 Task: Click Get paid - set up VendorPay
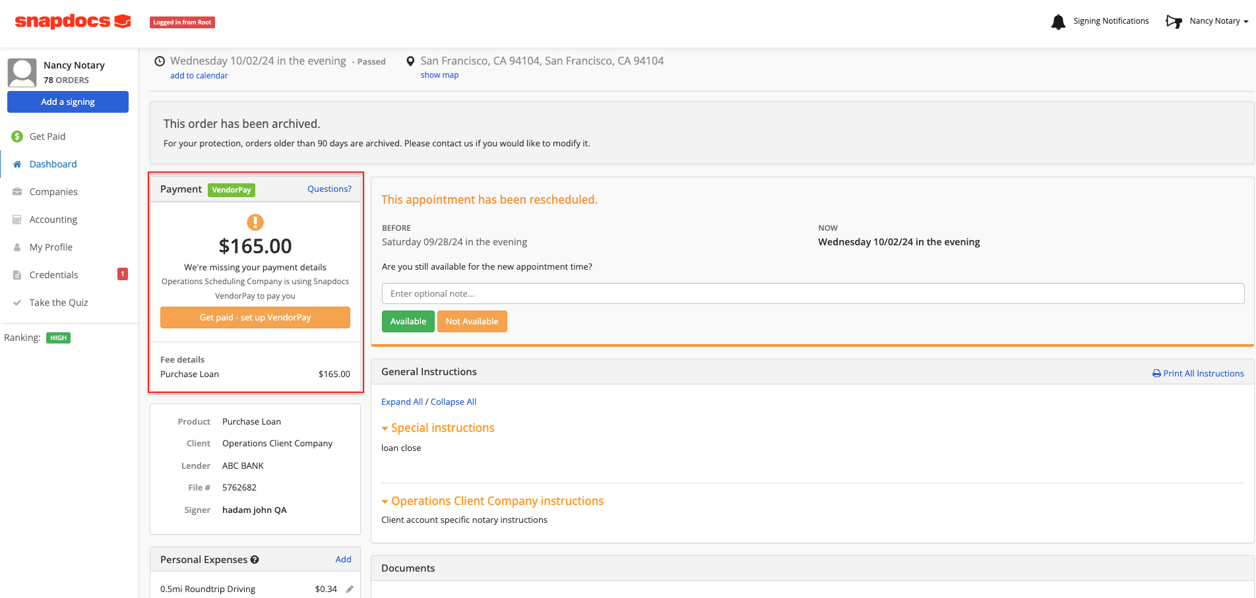pyautogui.click(x=255, y=317)
